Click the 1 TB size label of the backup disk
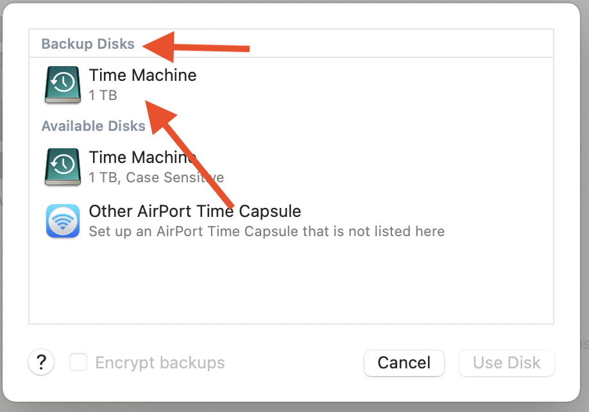Viewport: 589px width, 412px height. pyautogui.click(x=103, y=96)
